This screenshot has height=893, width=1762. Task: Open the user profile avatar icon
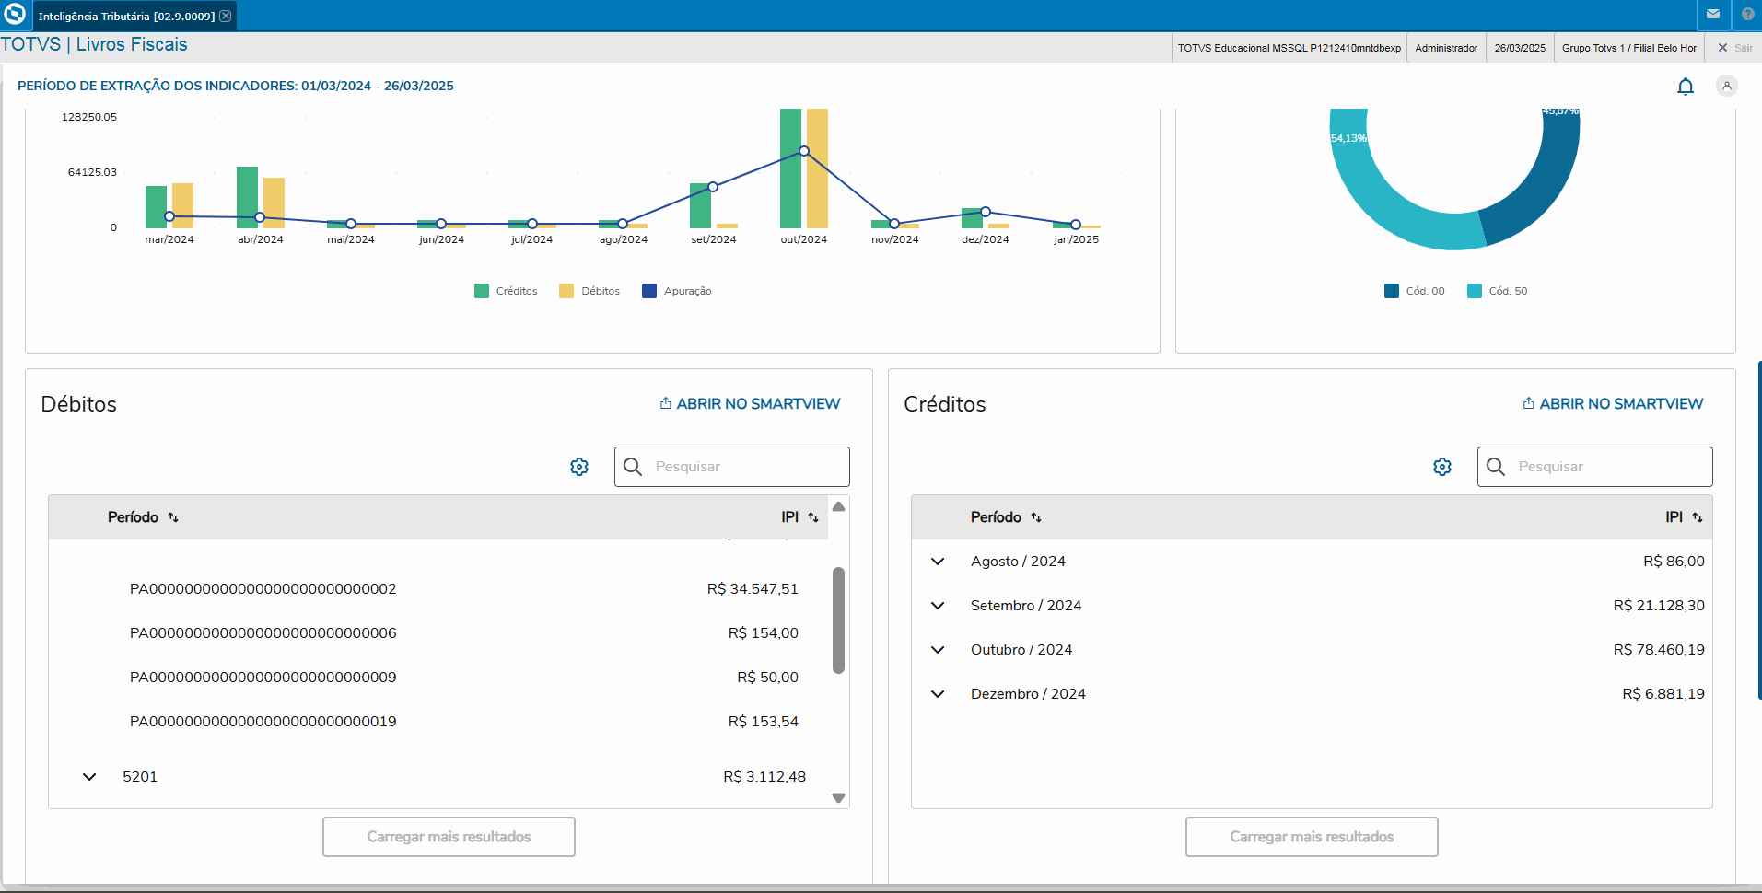click(x=1727, y=86)
